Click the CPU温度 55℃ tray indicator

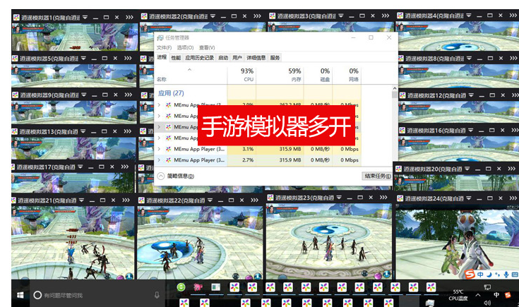pyautogui.click(x=458, y=295)
